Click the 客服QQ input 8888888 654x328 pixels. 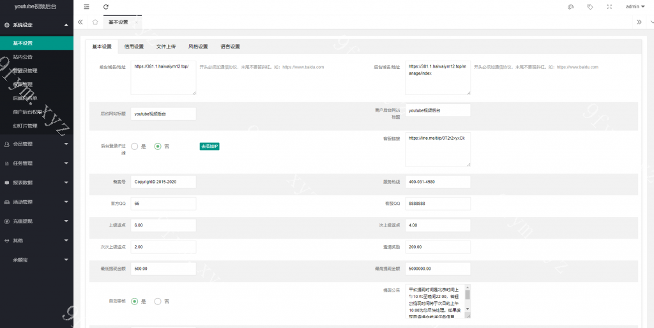438,204
